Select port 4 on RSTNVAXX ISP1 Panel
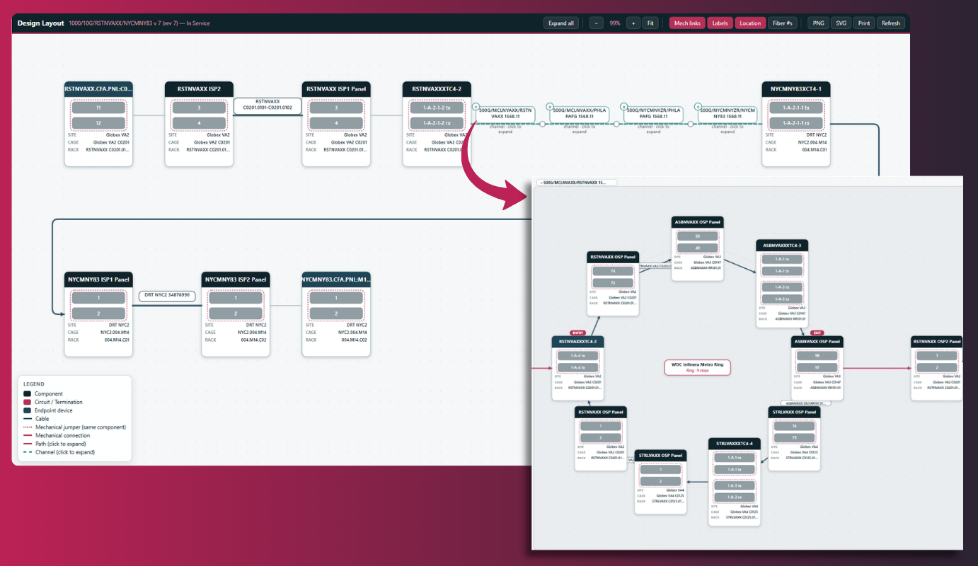This screenshot has width=978, height=566. tap(336, 123)
